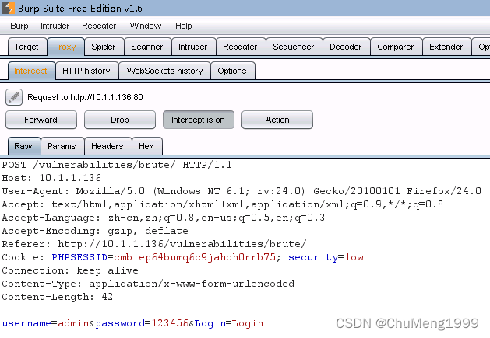The image size is (490, 338).
Task: Open the Intruder menu in menu bar
Action: pos(55,26)
